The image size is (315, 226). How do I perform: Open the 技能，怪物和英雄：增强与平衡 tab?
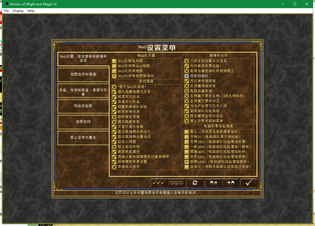[x=83, y=90]
